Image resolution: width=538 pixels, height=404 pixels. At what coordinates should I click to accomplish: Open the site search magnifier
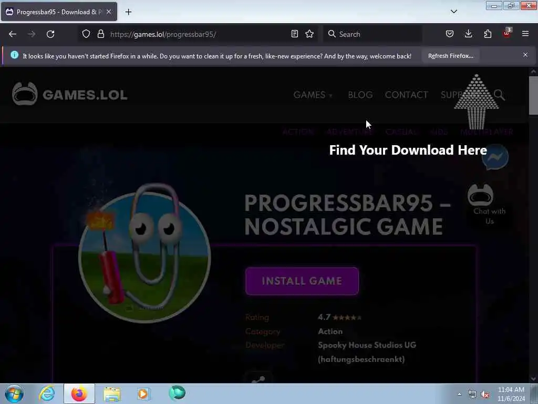pos(499,95)
